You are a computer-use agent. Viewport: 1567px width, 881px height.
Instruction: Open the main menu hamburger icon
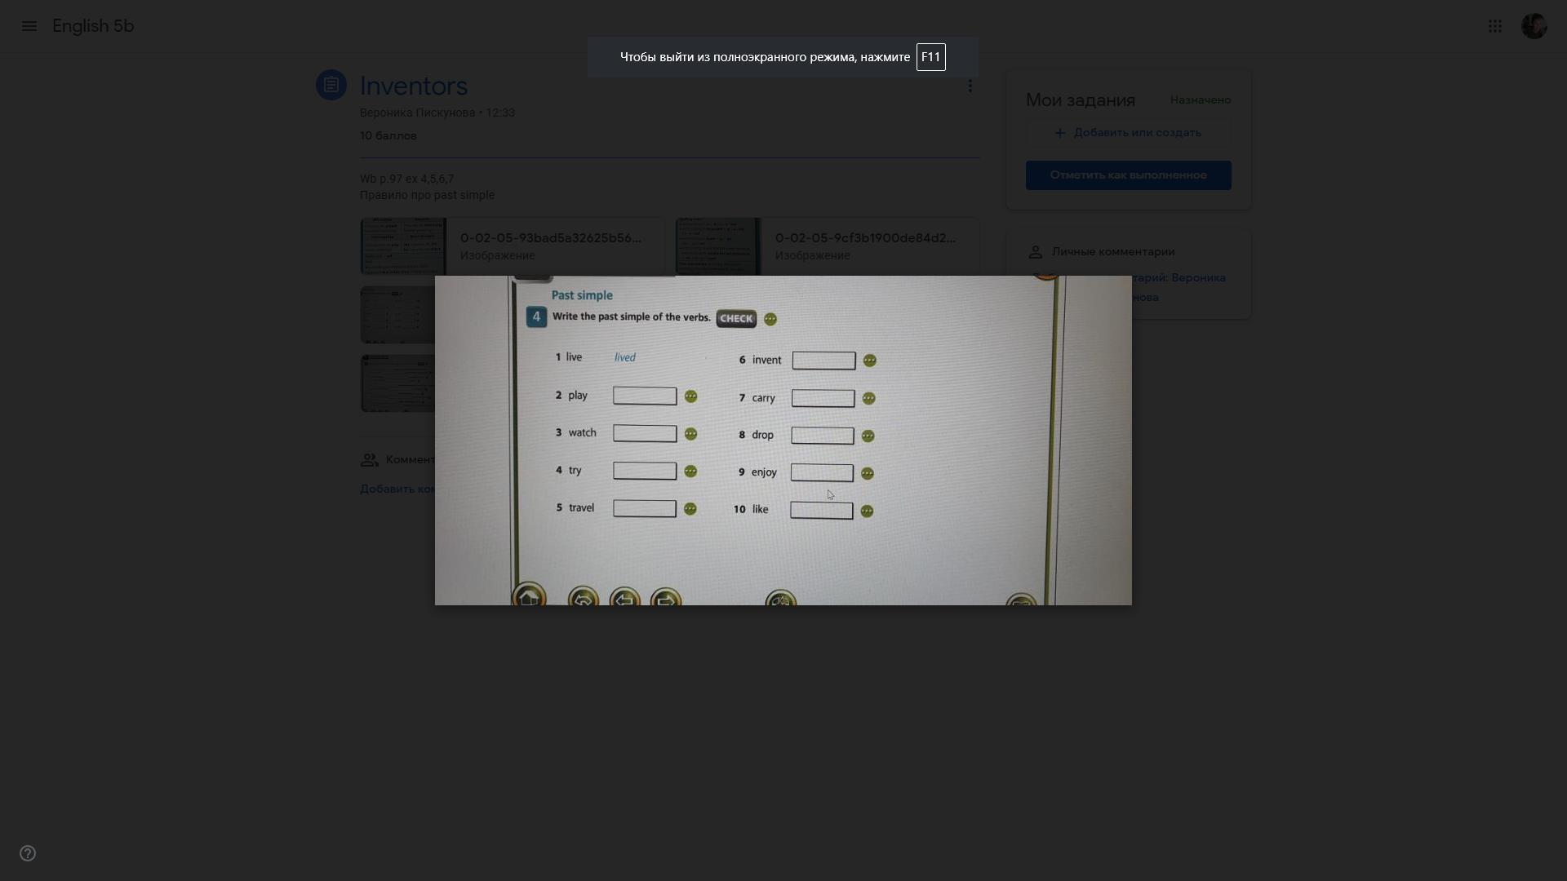[29, 26]
